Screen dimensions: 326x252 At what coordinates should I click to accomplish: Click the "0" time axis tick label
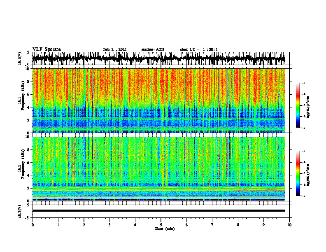point(33,225)
